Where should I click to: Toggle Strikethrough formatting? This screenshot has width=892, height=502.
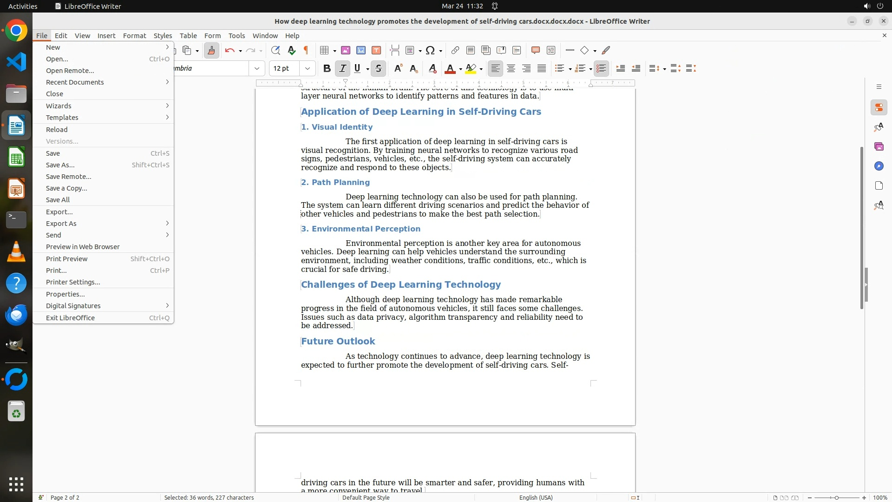379,69
